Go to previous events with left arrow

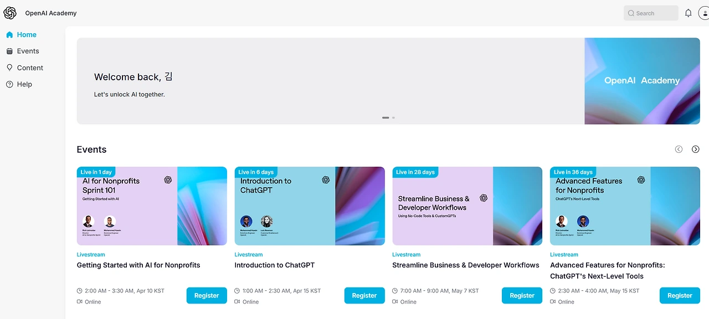tap(679, 150)
